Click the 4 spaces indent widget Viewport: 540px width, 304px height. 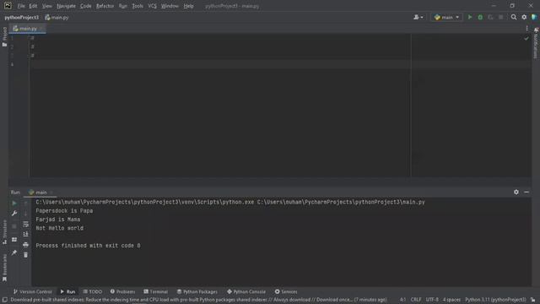pyautogui.click(x=451, y=300)
